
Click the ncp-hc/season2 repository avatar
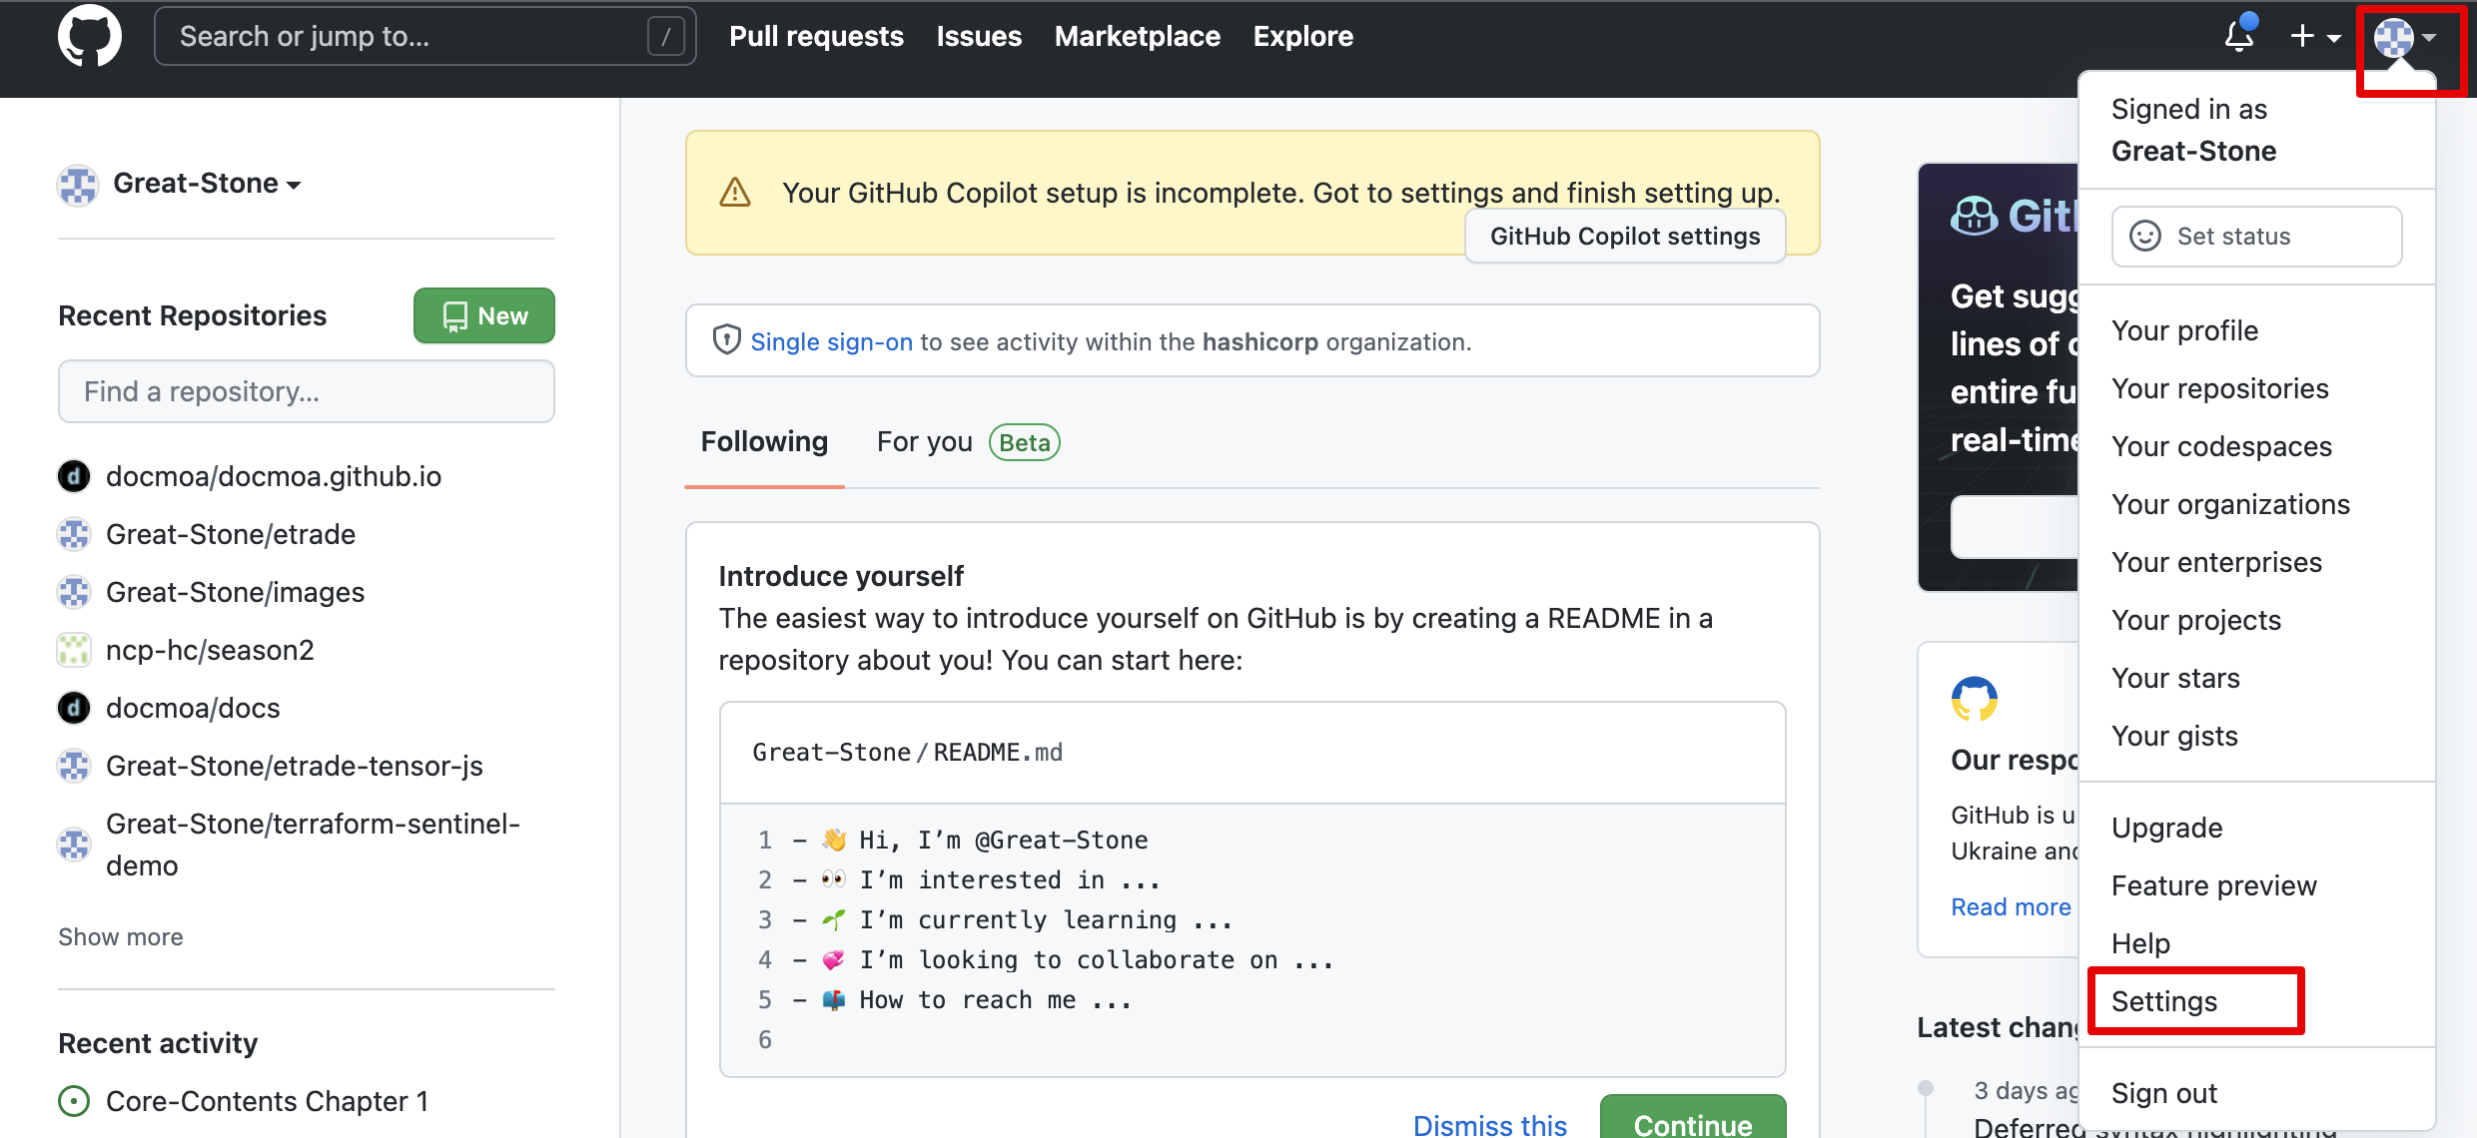coord(74,650)
